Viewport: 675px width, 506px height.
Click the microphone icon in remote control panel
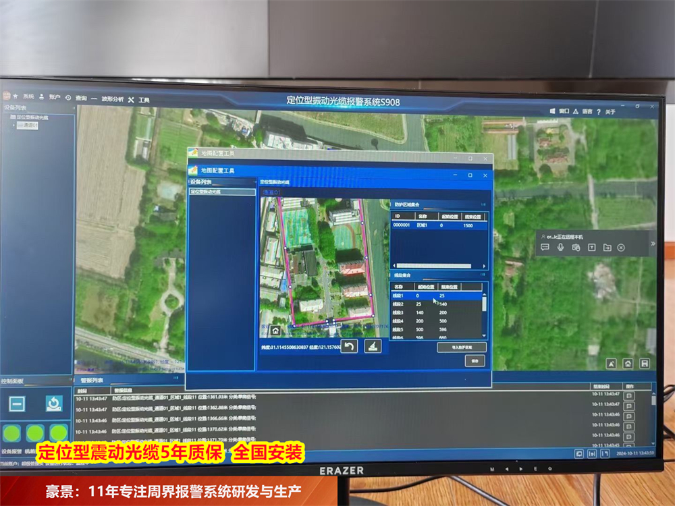coord(560,248)
